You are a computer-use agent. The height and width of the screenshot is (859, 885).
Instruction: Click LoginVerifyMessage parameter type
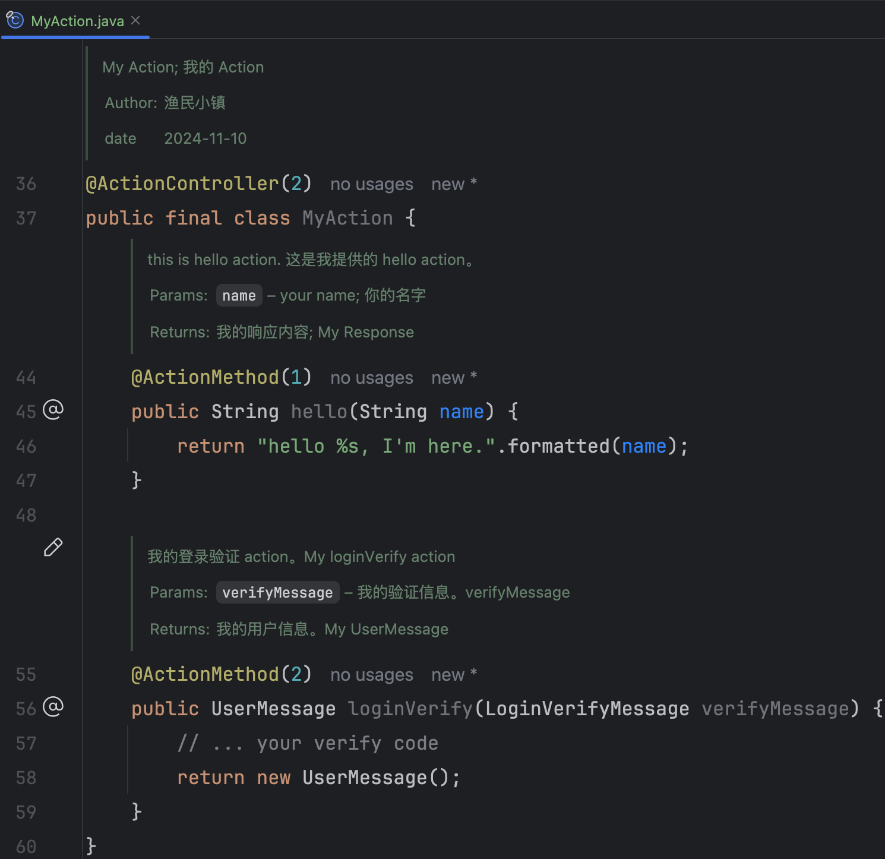coord(587,709)
